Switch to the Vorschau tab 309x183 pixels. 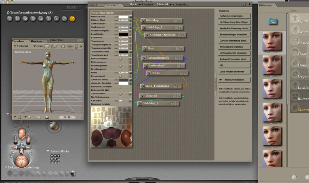(18, 41)
